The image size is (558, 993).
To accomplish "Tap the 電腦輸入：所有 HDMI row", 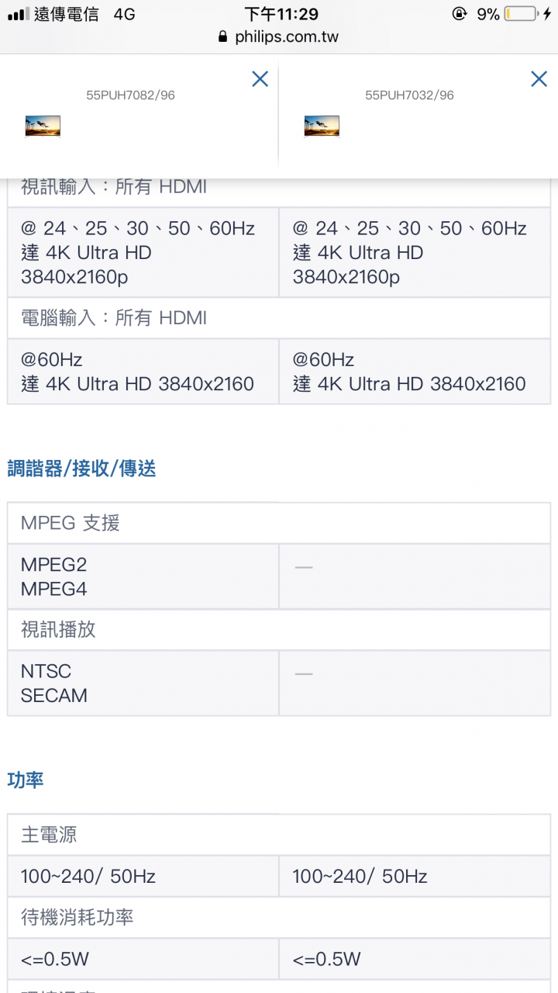I will pos(279,318).
